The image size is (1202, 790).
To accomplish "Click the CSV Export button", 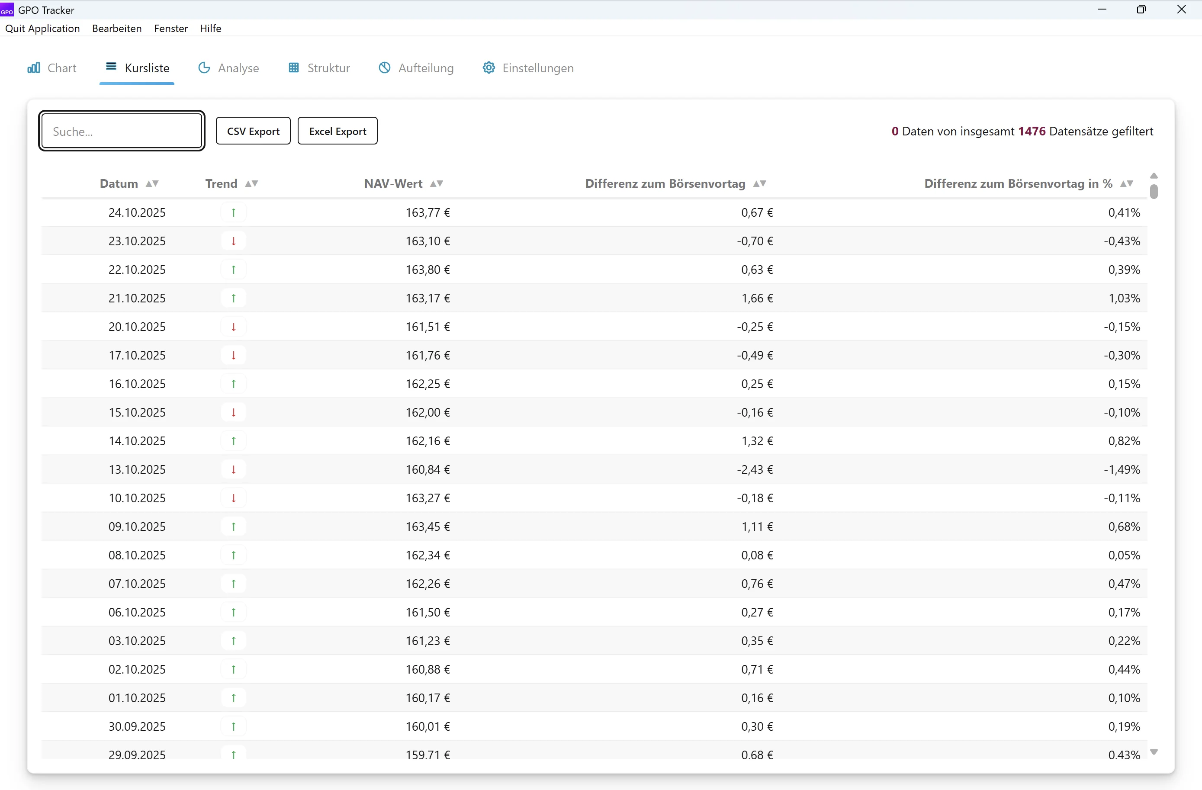I will (253, 131).
